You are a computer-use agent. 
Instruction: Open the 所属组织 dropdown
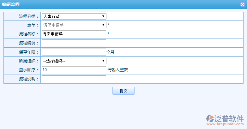pos(74,61)
